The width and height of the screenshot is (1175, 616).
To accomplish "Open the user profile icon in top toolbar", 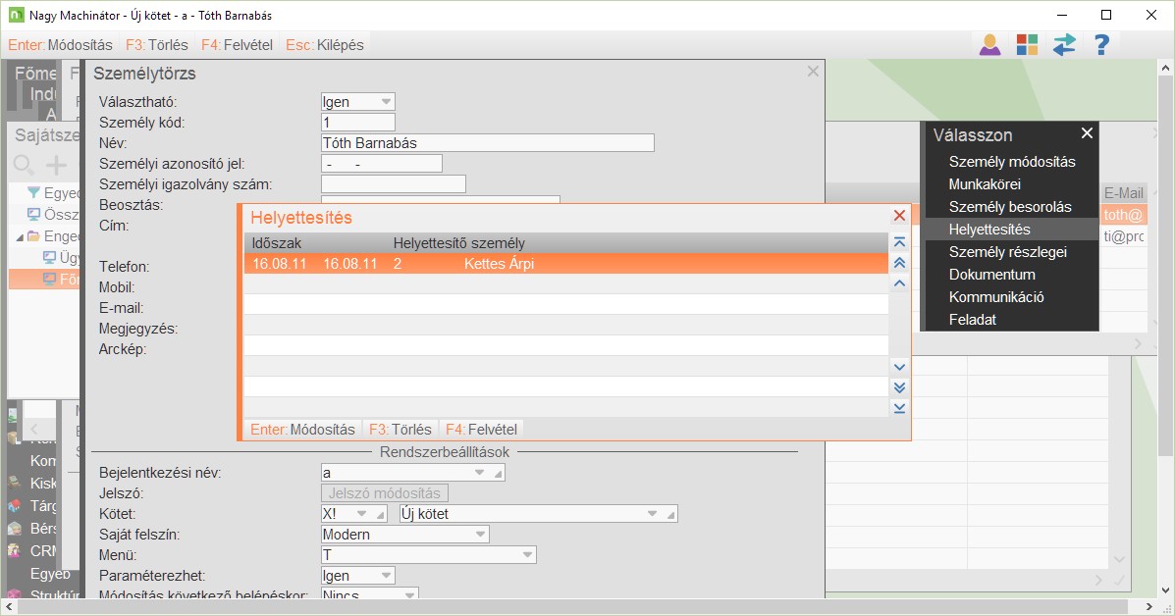I will [x=989, y=45].
